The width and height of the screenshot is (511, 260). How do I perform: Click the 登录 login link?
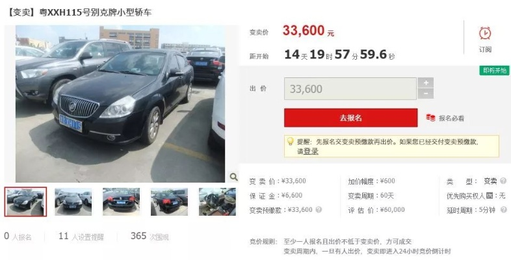pos(311,151)
